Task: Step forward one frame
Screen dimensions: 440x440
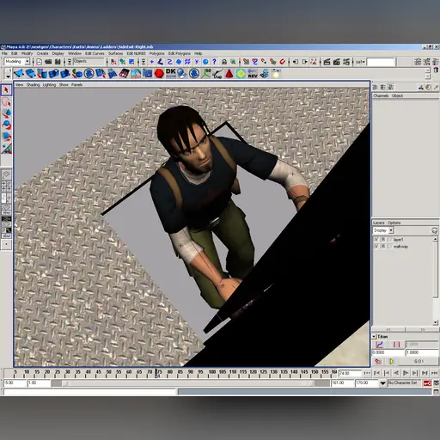Action: [415, 373]
